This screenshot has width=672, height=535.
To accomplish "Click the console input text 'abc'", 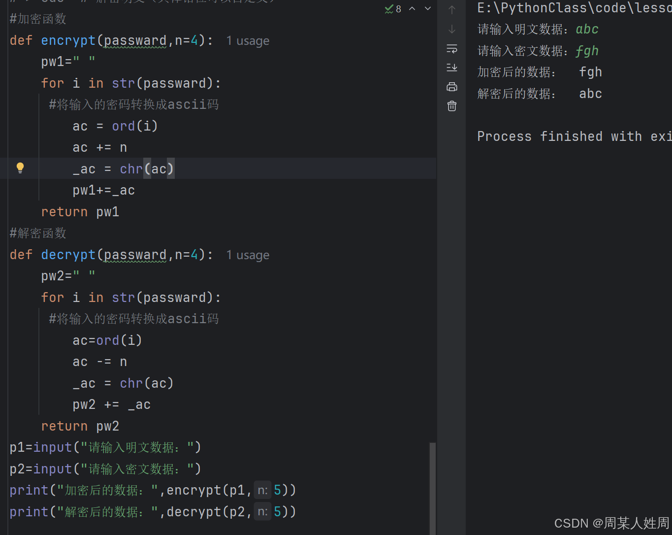I will tap(587, 30).
